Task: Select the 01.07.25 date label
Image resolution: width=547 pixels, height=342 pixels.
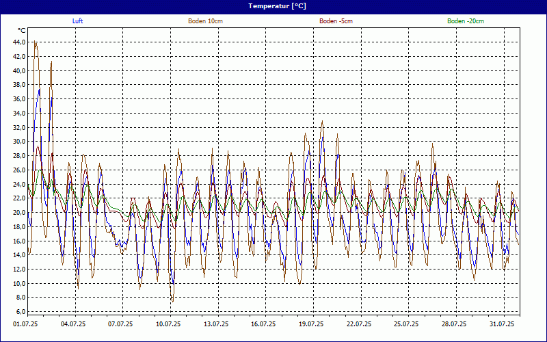Action: (x=25, y=324)
